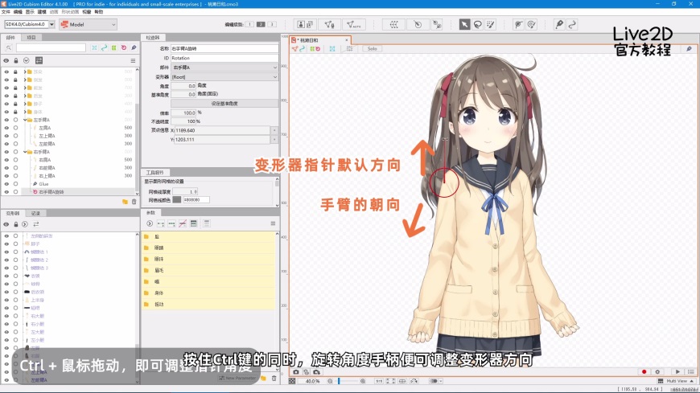Toggle lock circle for 左手臂A folder
This screenshot has width=700, height=393.
pyautogui.click(x=15, y=120)
